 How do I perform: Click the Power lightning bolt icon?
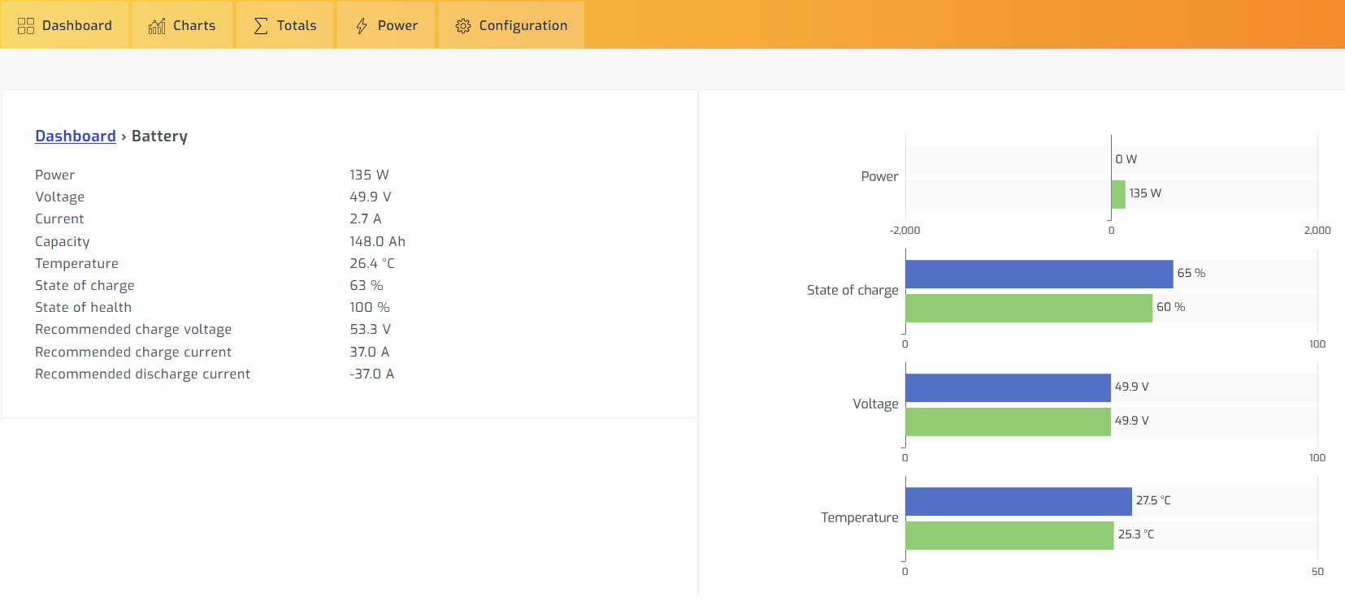point(362,26)
